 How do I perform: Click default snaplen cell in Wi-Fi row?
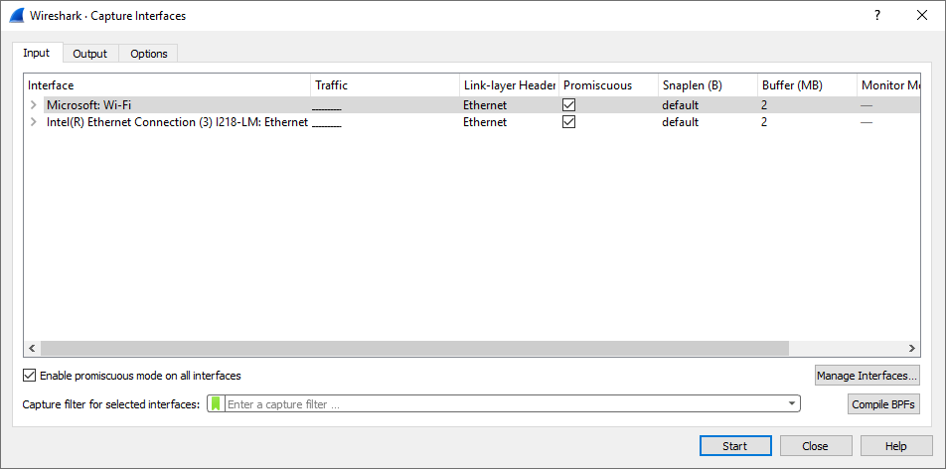coord(680,105)
